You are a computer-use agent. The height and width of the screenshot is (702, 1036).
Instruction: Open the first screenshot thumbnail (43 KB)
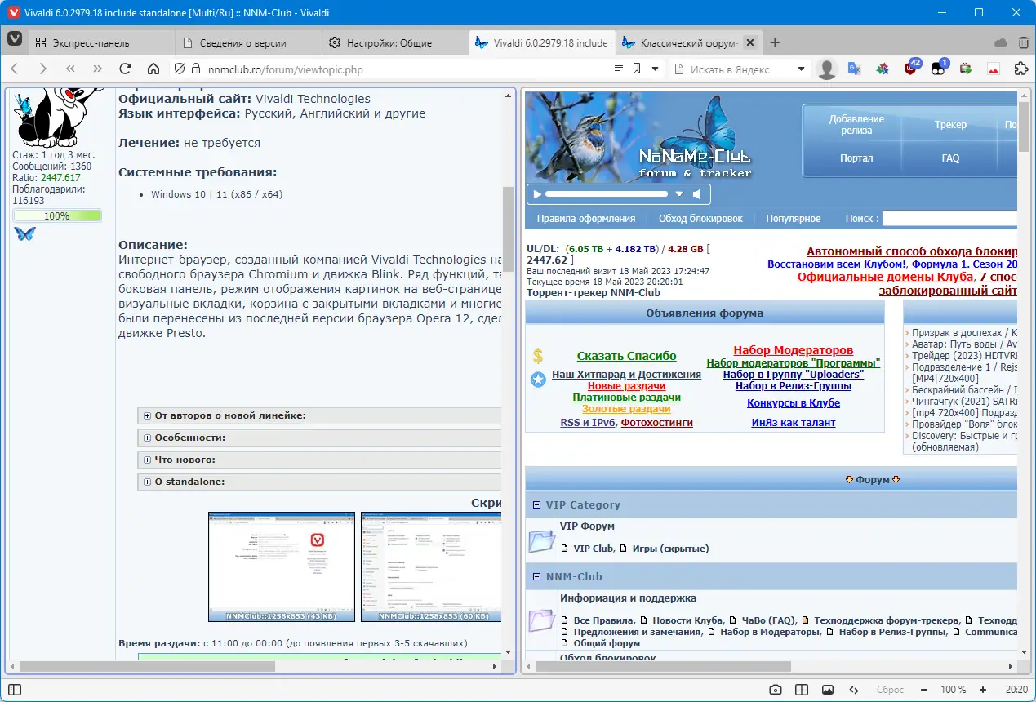(282, 566)
